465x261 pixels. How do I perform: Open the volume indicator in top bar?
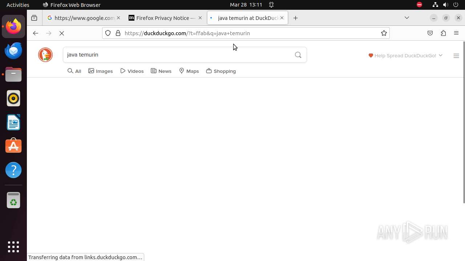(446, 5)
